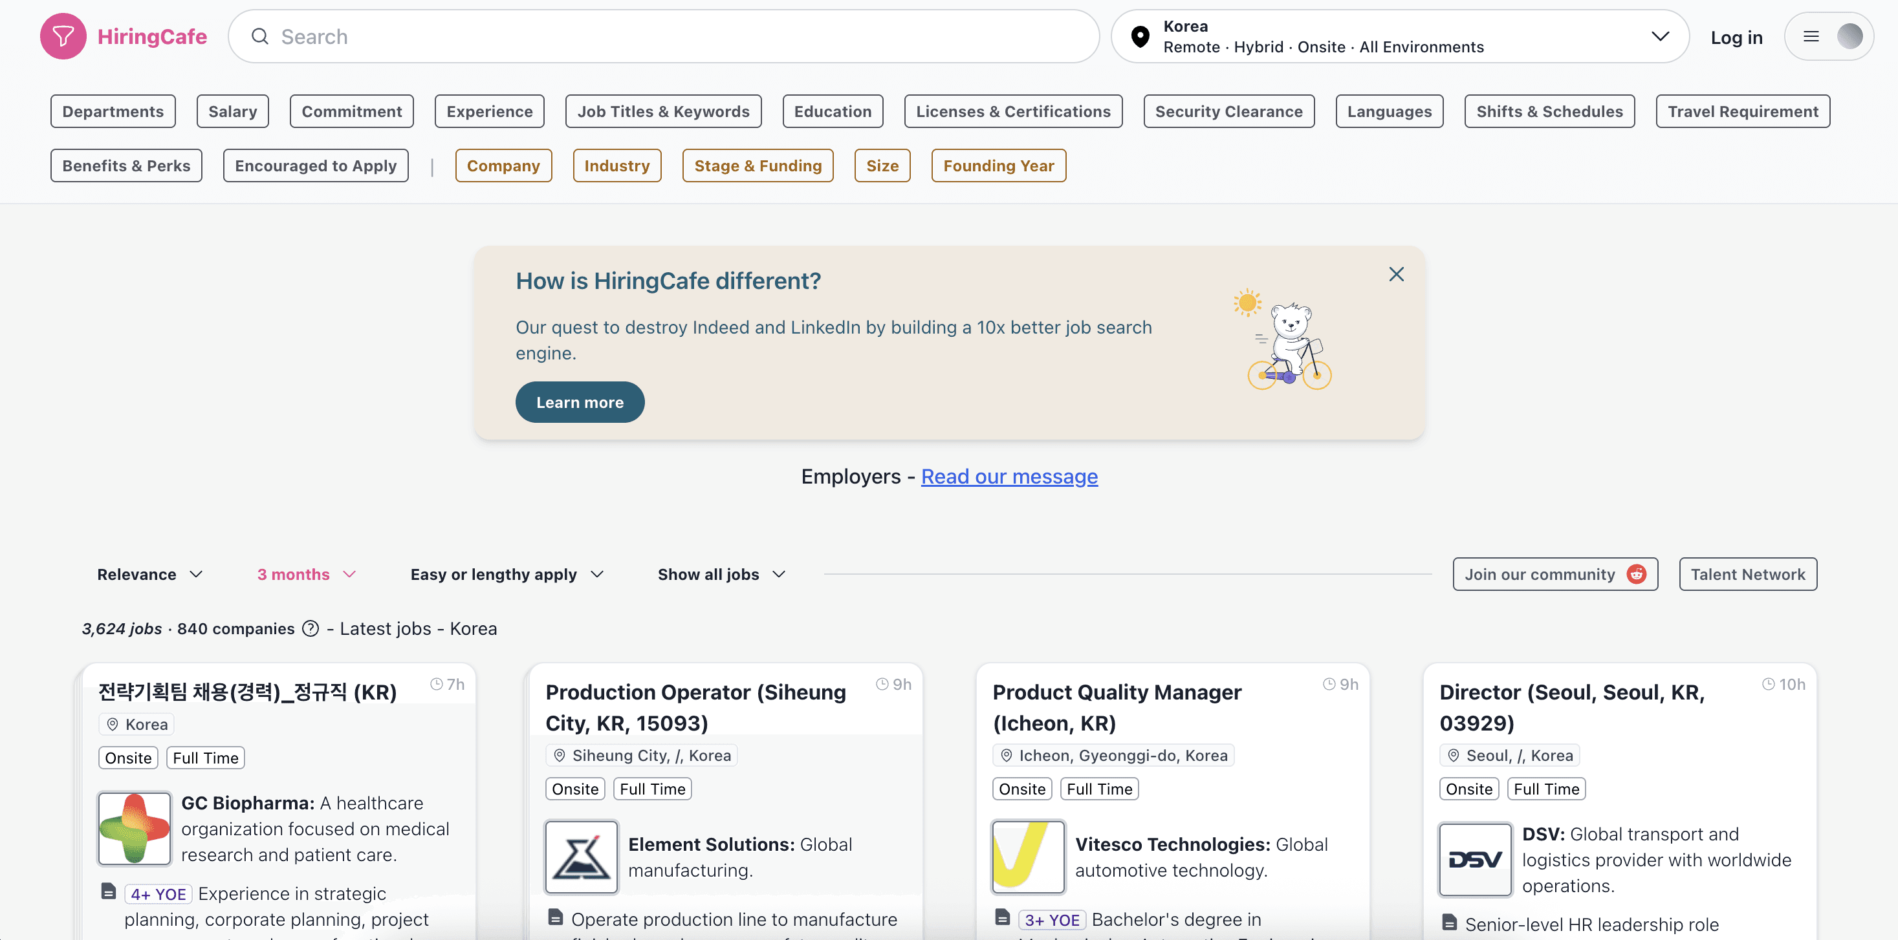
Task: Click the Element Solutions company logo
Action: click(582, 856)
